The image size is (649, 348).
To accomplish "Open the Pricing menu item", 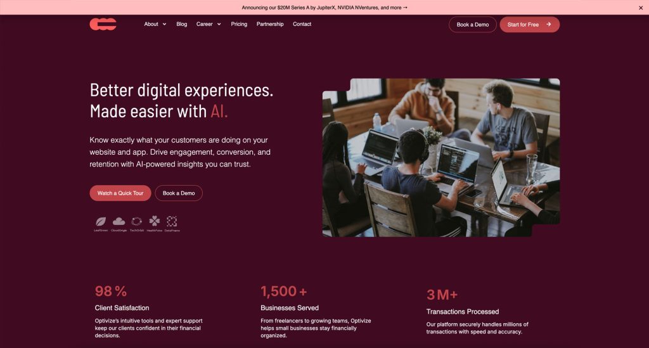I will pos(239,24).
